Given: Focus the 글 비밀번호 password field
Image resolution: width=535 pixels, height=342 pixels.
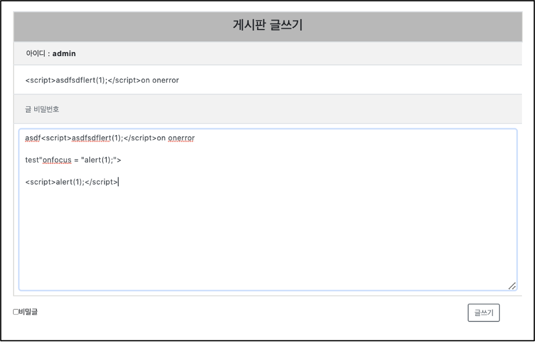Looking at the screenshot, I should 268,109.
